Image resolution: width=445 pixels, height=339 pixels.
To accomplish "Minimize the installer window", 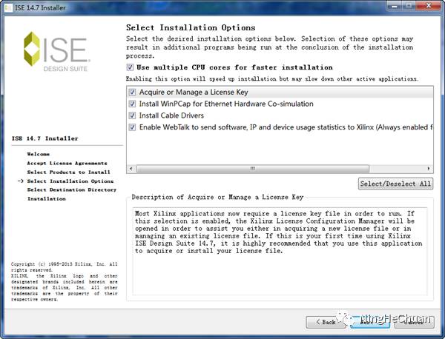I will tap(395, 6).
